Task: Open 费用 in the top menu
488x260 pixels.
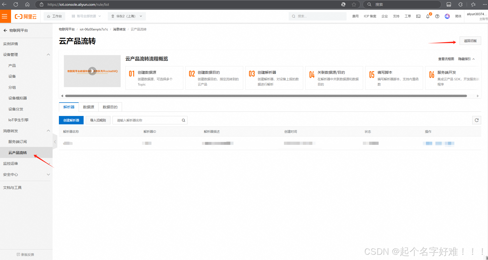Action: (355, 16)
